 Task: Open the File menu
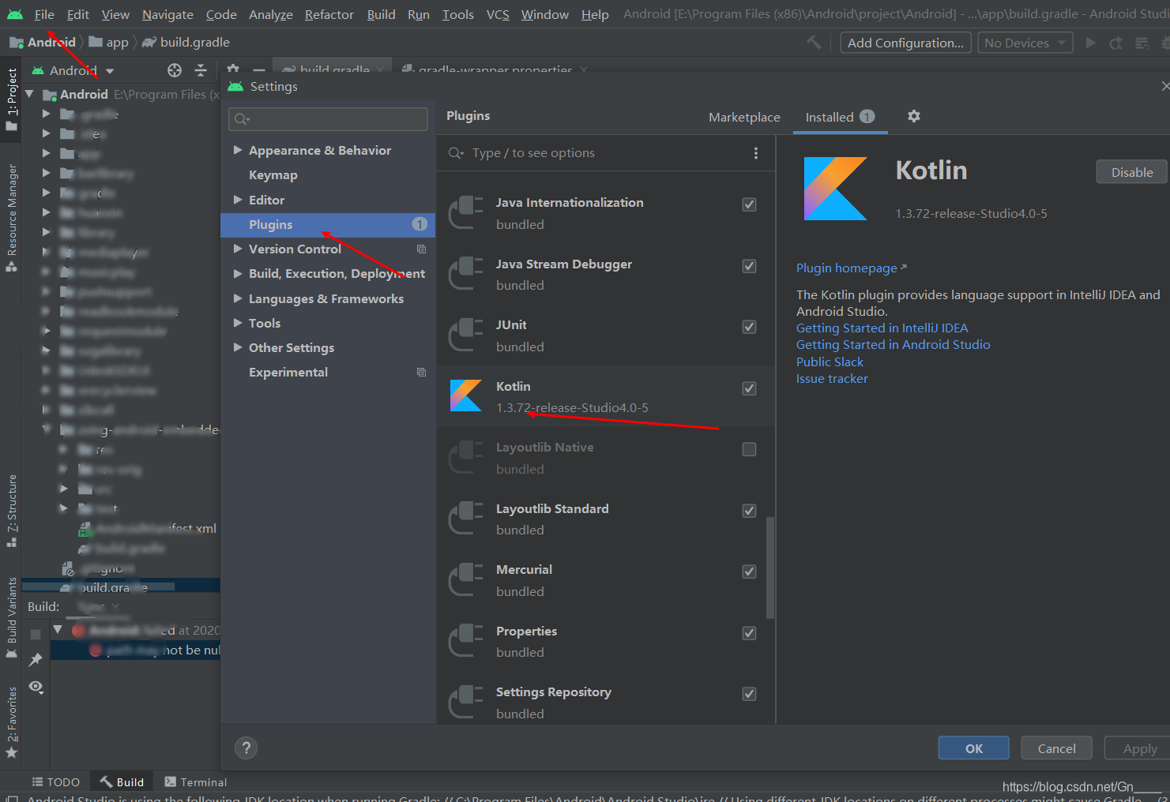coord(44,14)
